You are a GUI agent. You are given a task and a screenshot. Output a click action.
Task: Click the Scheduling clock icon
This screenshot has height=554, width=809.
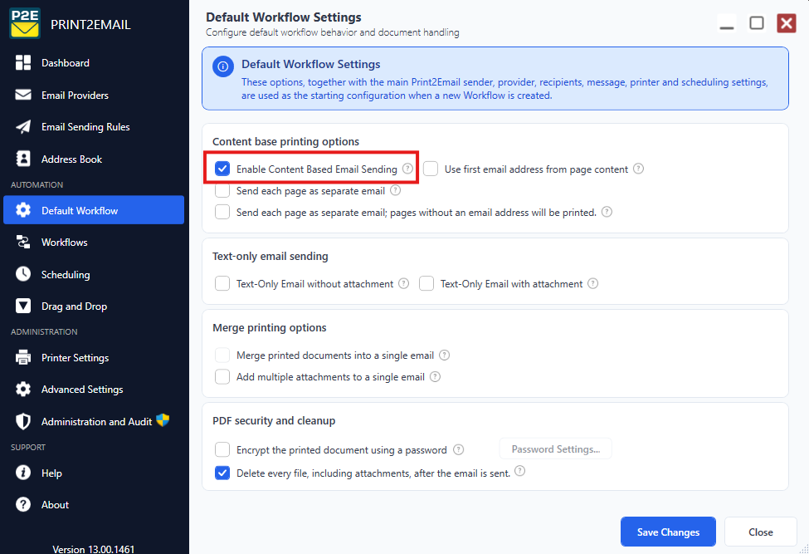click(23, 274)
